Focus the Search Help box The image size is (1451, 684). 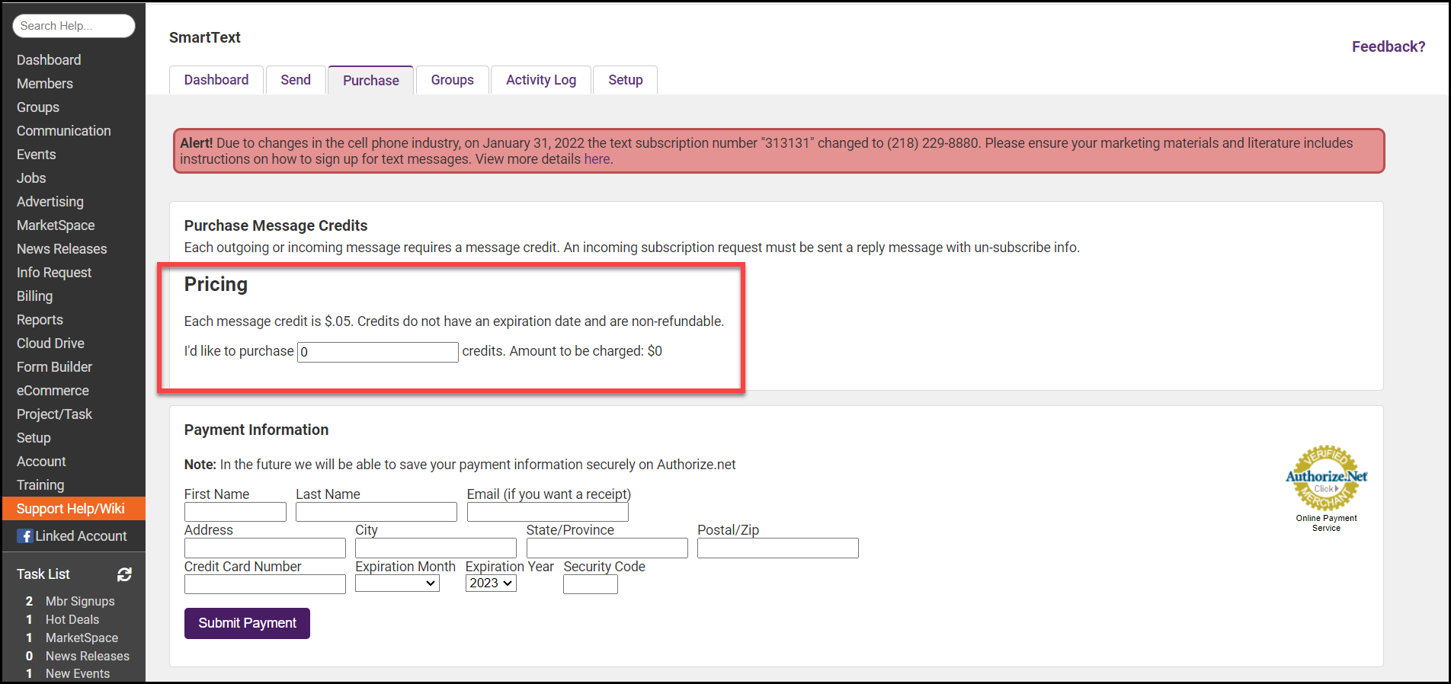click(x=73, y=26)
